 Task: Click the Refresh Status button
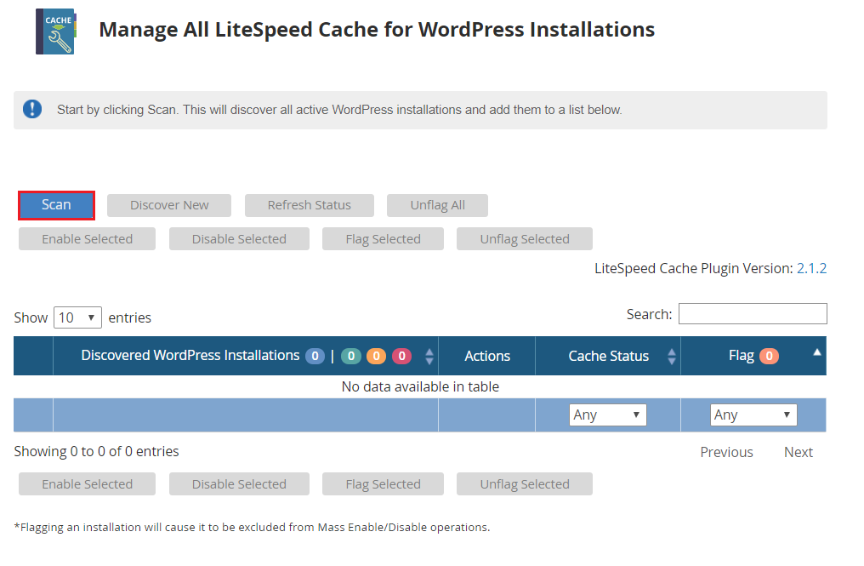point(310,205)
